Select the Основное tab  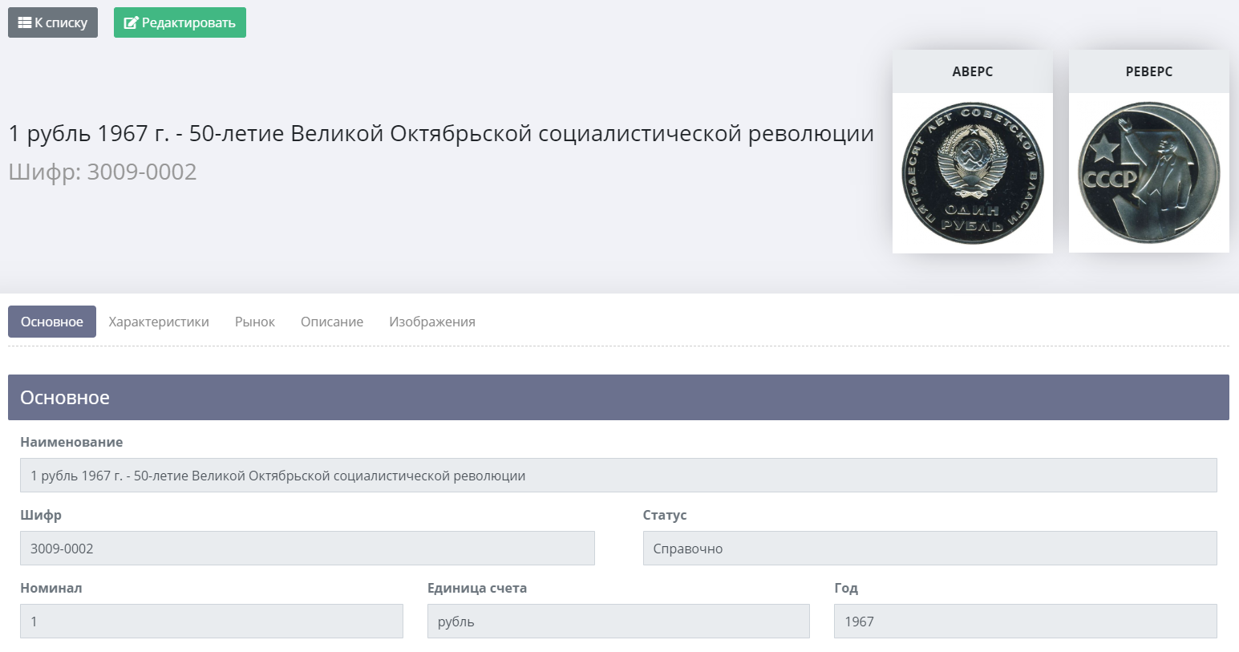tap(52, 322)
